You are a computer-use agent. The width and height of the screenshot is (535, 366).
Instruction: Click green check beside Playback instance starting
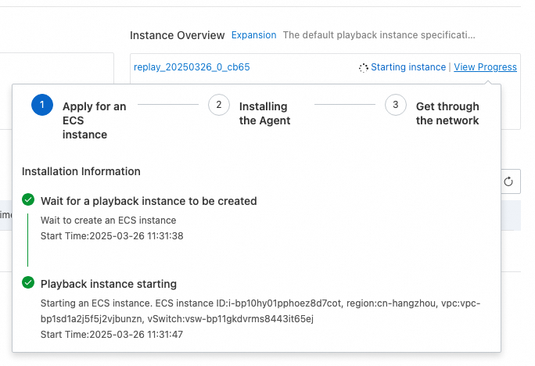click(28, 283)
